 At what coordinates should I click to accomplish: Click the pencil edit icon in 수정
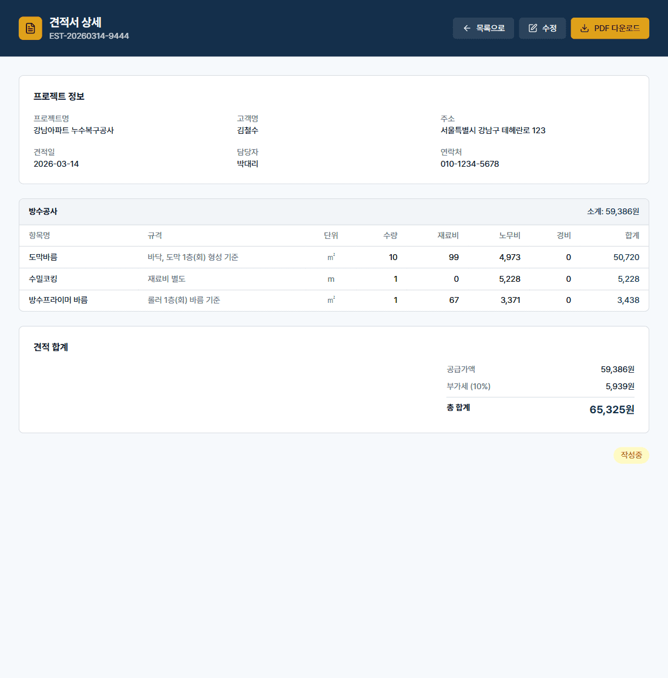click(x=533, y=28)
